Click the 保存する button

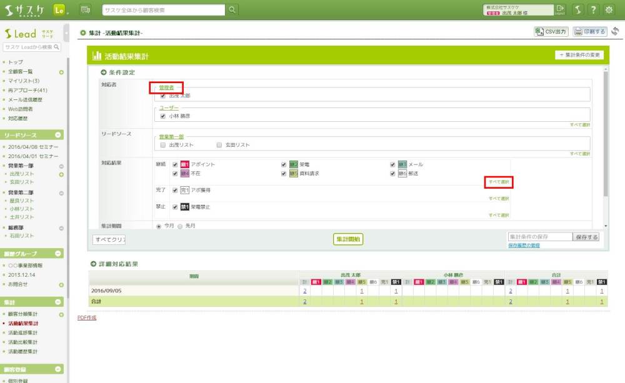[x=586, y=237]
